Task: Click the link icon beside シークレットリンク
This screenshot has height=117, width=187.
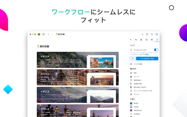Action: click(131, 50)
